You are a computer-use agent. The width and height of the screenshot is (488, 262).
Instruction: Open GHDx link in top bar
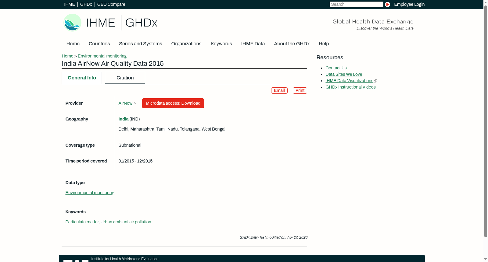click(86, 4)
